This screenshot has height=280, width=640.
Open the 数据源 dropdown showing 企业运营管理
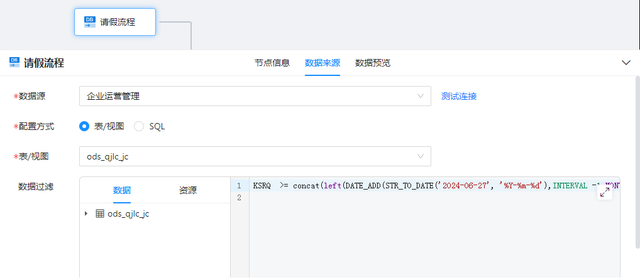[x=255, y=96]
